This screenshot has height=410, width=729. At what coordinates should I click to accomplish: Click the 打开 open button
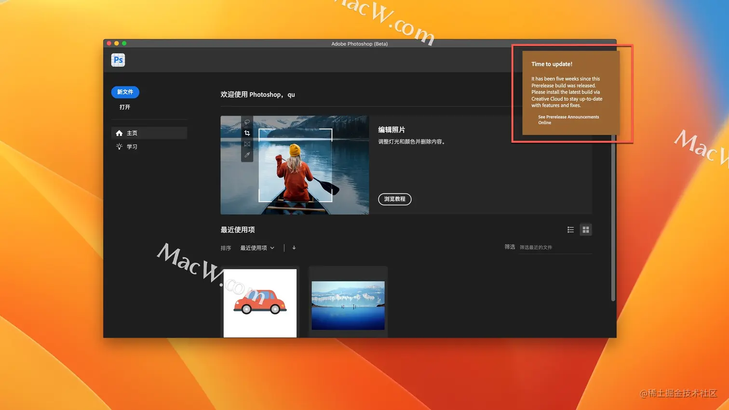pos(125,107)
